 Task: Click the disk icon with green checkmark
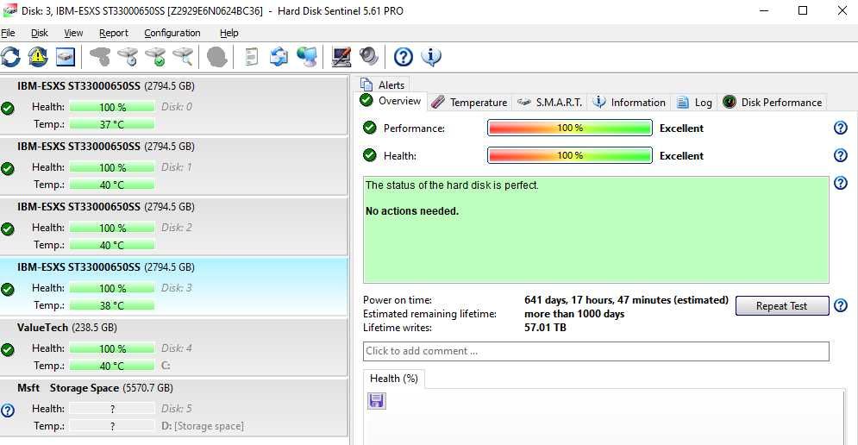[155, 56]
